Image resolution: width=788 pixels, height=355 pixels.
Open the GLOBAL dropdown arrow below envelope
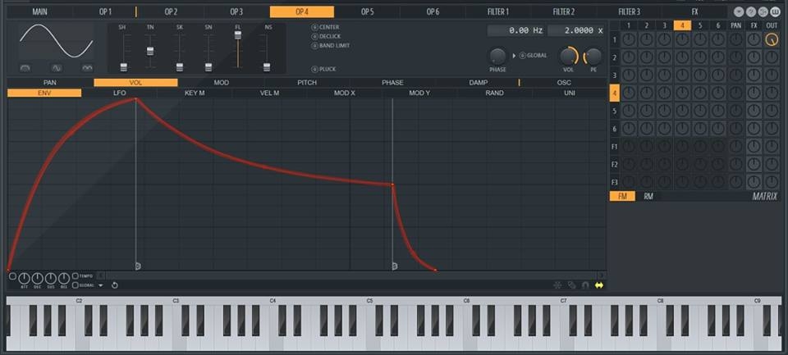(x=101, y=285)
